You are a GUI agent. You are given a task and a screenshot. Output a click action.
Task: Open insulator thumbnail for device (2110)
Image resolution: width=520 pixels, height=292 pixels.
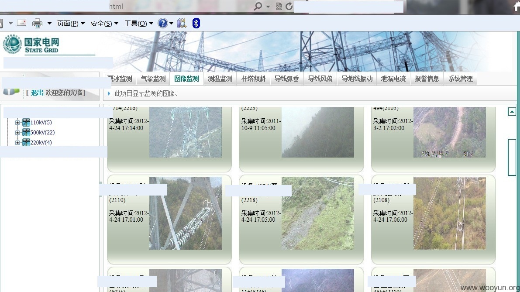(186, 213)
